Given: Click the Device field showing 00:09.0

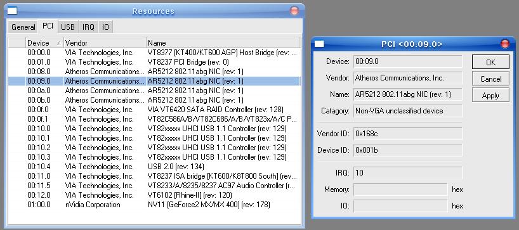Looking at the screenshot, I should [407, 61].
